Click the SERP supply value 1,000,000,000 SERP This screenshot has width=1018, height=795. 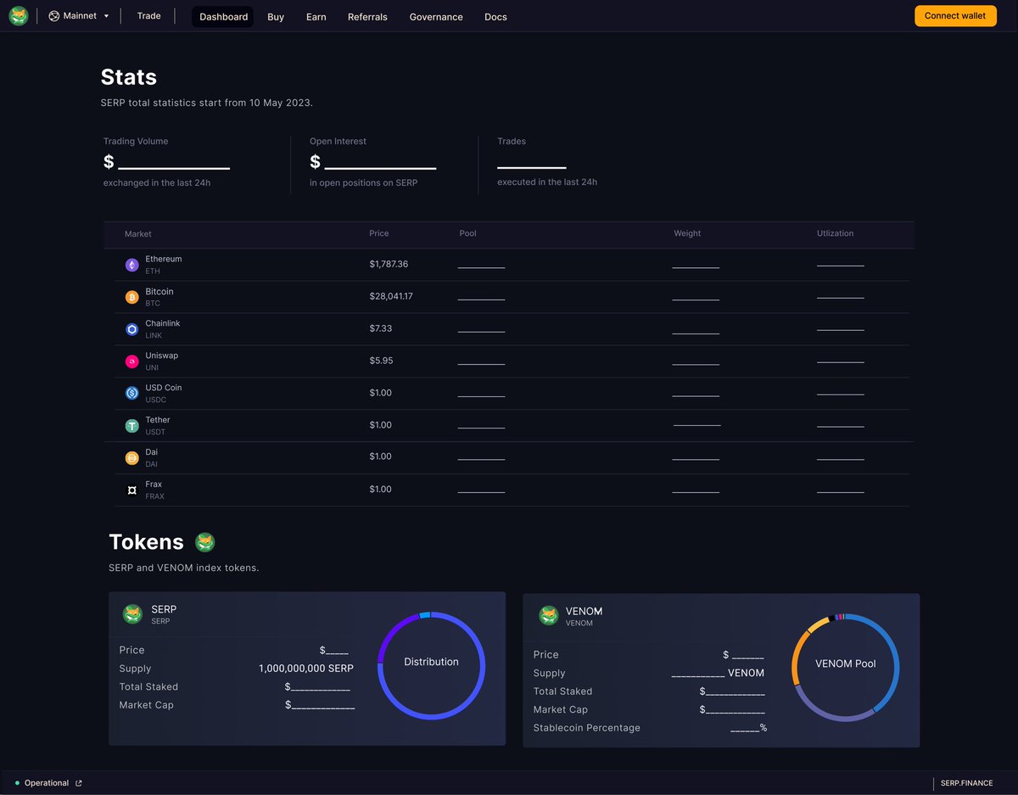point(306,669)
